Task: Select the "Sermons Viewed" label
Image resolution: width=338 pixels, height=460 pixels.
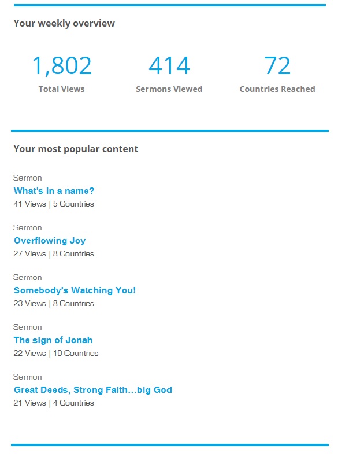Action: [169, 89]
